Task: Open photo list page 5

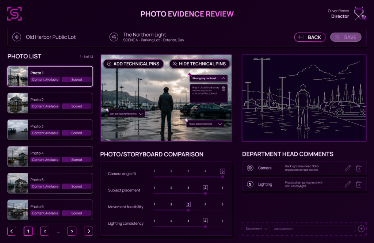Action: [x=72, y=231]
